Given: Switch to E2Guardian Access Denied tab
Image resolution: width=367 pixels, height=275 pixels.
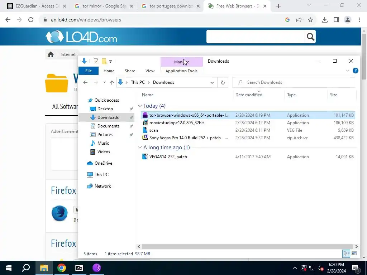Looking at the screenshot, I should tap(37, 6).
